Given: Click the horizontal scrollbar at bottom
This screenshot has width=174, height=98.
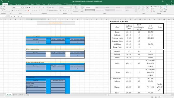Looking at the screenshot, I should pos(139,95).
